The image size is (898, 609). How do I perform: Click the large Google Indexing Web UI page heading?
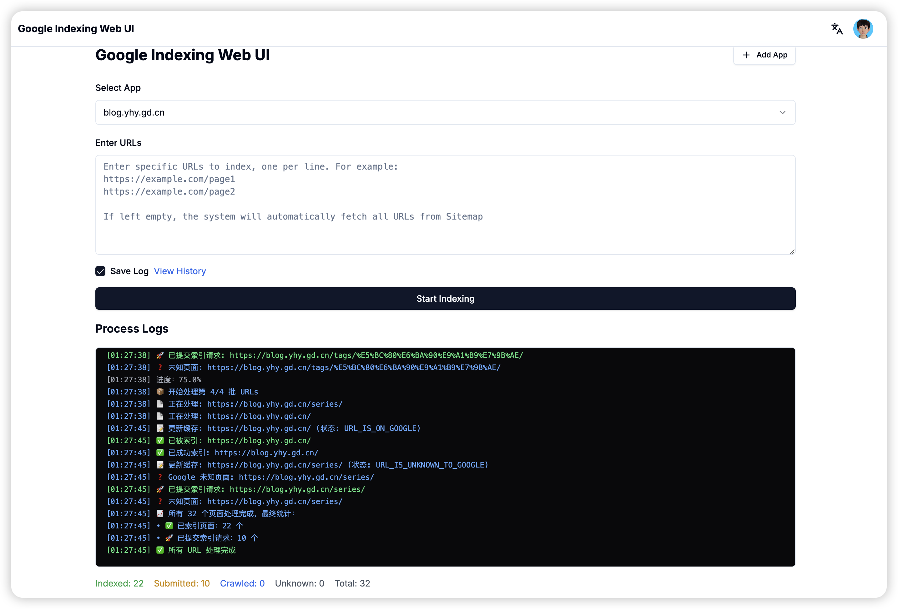click(182, 55)
